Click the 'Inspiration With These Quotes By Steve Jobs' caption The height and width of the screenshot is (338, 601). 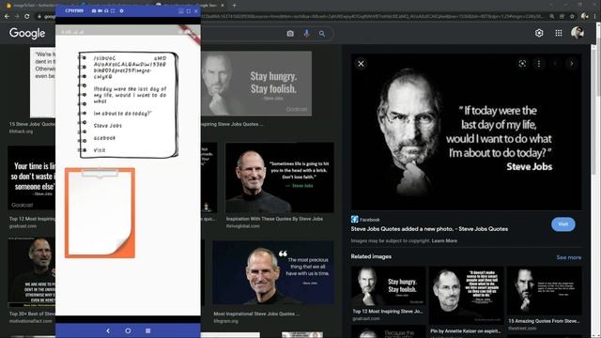[274, 219]
